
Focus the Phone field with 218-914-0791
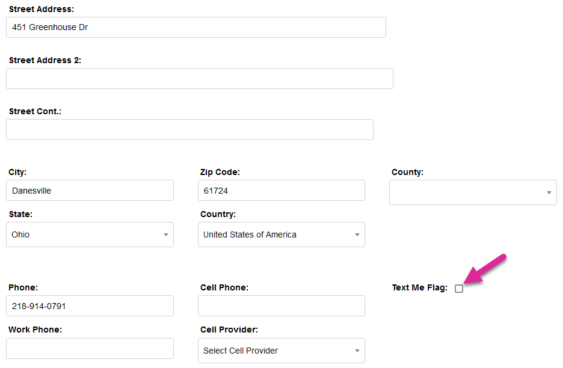(90, 306)
